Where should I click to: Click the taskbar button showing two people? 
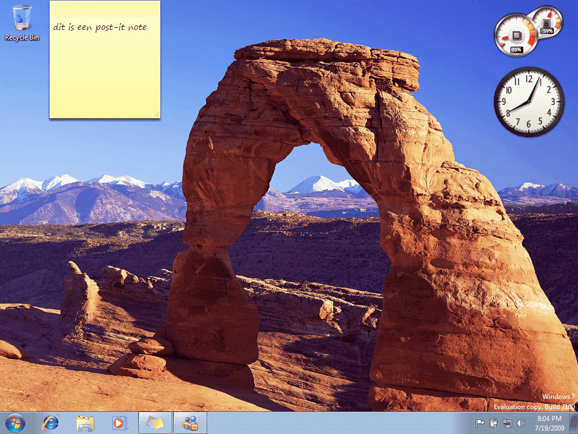tap(190, 422)
